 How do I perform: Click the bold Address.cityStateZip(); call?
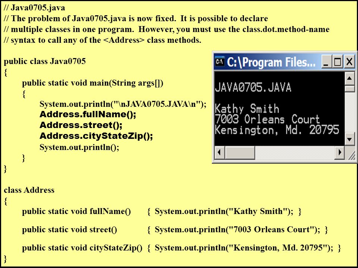(96, 136)
